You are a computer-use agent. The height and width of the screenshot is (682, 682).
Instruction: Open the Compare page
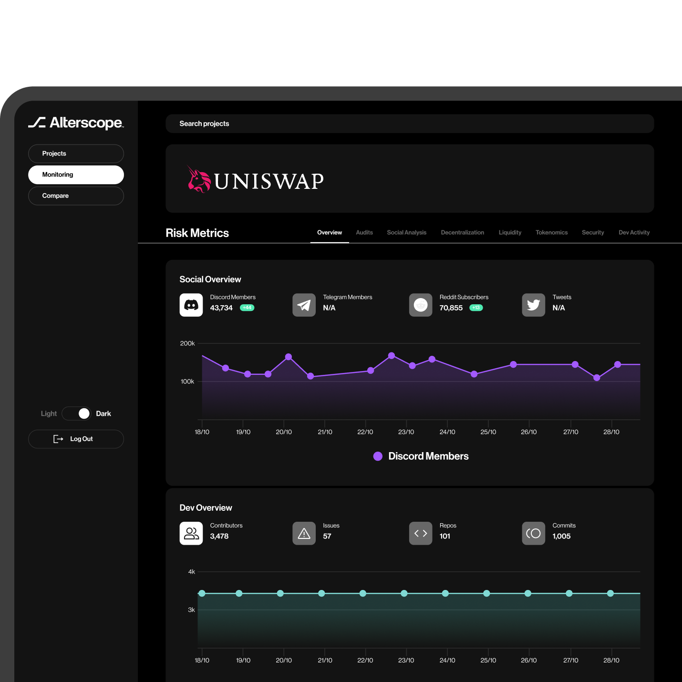76,196
